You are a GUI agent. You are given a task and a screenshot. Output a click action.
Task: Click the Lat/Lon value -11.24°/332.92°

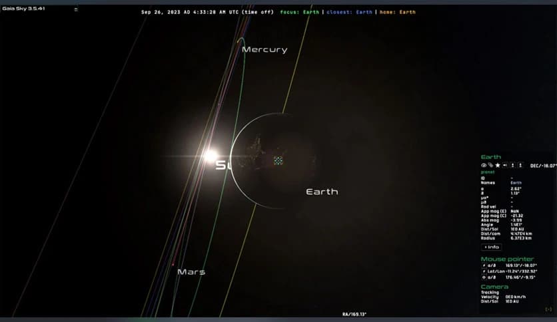click(522, 271)
